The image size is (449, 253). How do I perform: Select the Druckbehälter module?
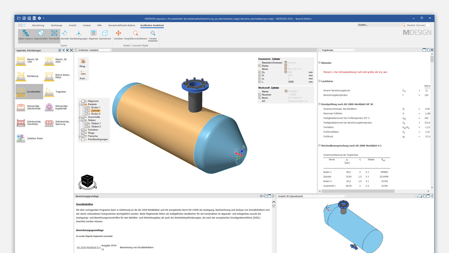pos(29,92)
